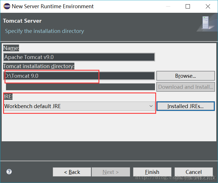218x183 pixels.
Task: Click the disabled Next > button
Action: 111,172
